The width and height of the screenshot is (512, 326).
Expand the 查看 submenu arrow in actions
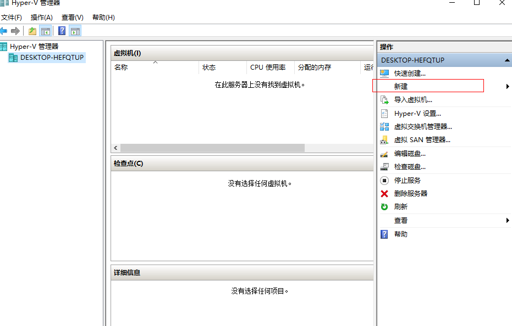coord(508,221)
